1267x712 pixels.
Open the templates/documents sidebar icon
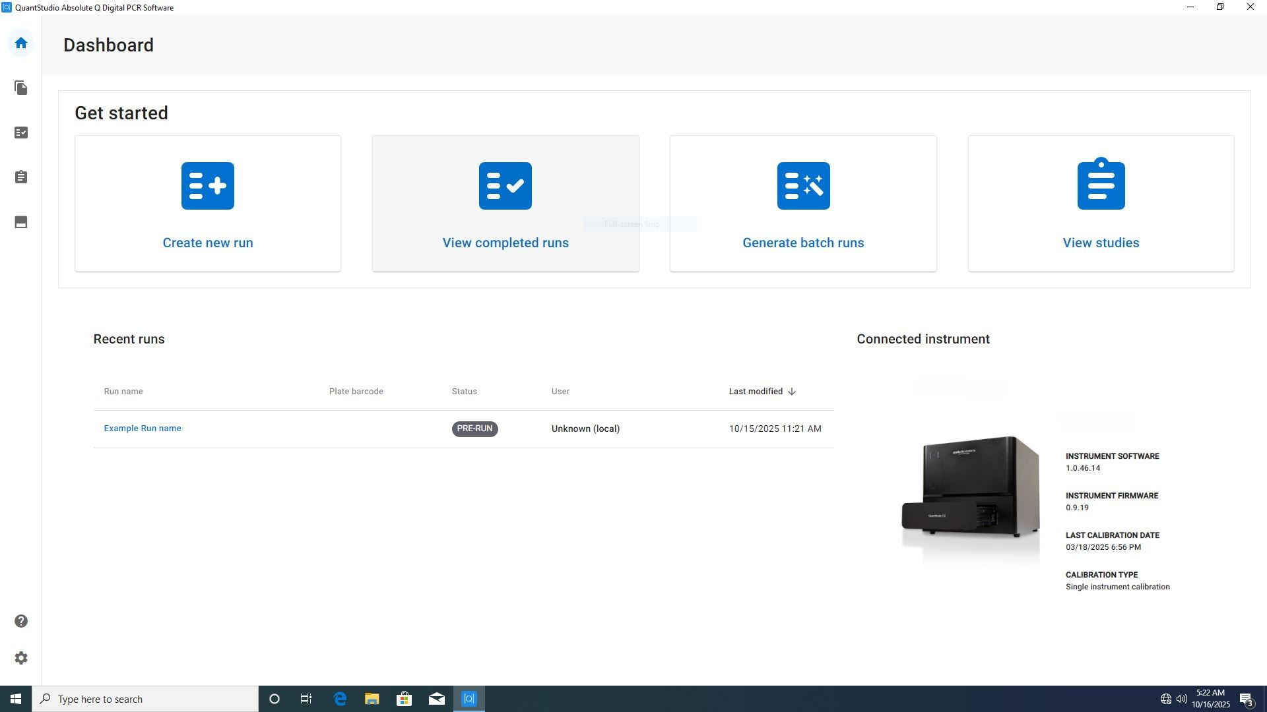click(x=21, y=88)
